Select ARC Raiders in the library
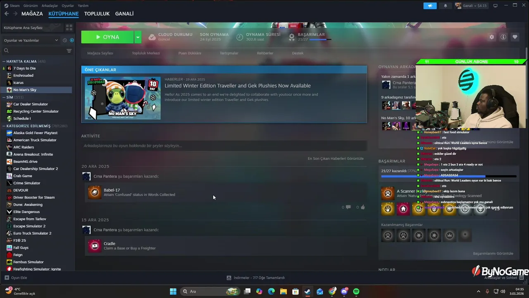The image size is (529, 298). point(24,147)
